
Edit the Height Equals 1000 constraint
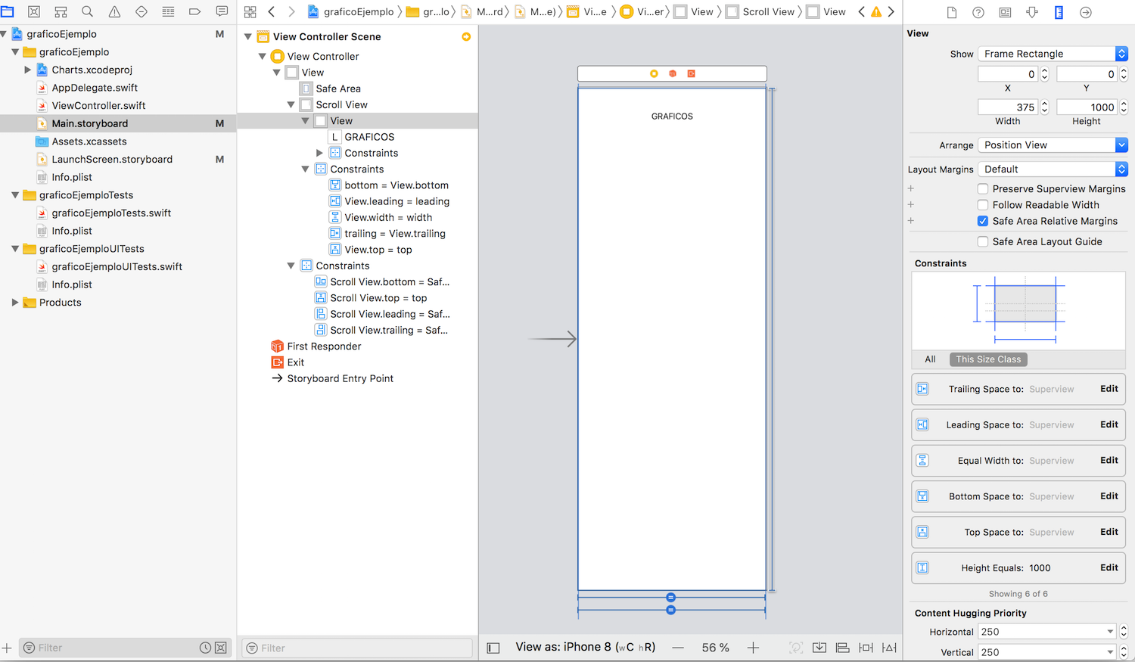click(x=1109, y=567)
